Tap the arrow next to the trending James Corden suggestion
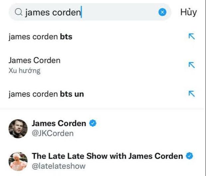 point(191,65)
